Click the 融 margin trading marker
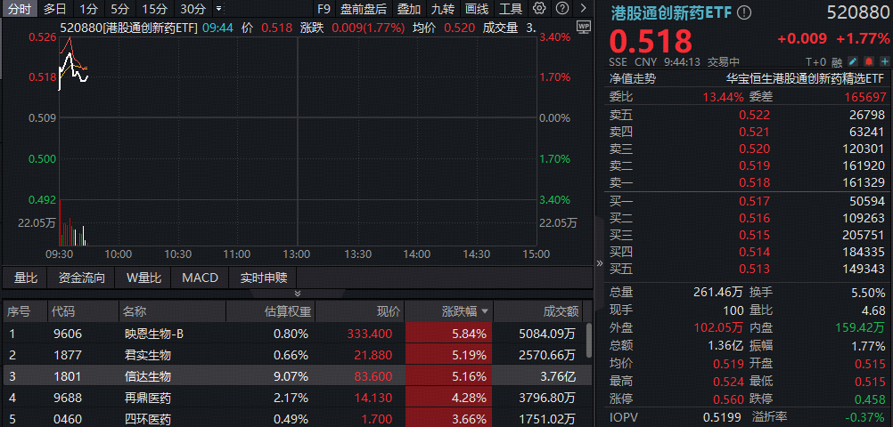Image resolution: width=893 pixels, height=427 pixels. pos(837,62)
